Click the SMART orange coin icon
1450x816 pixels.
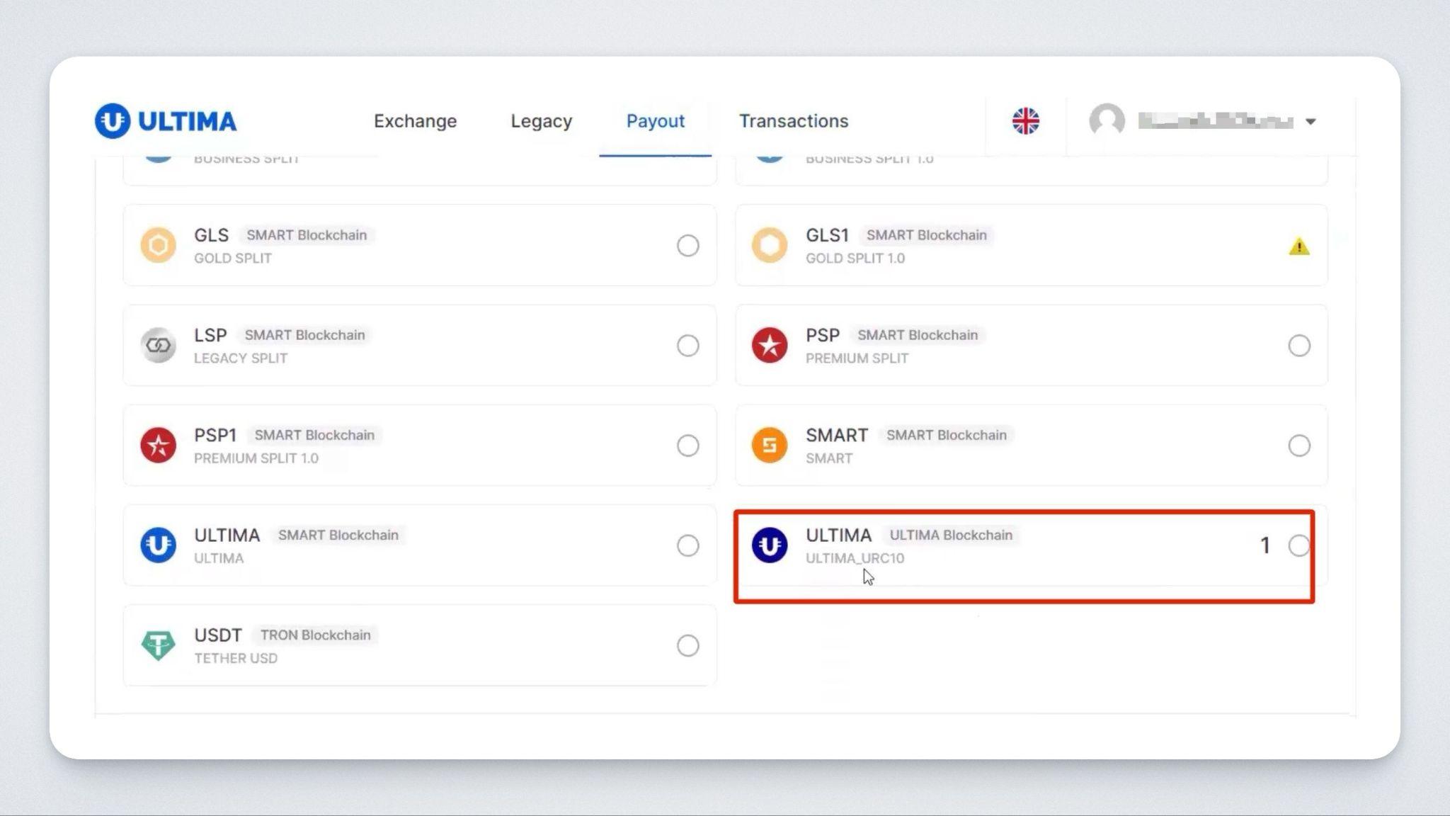pos(770,446)
